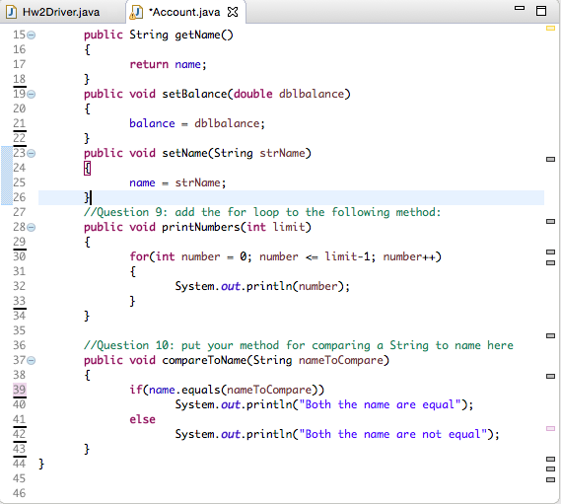Collapse the printNumbers method at line 28
Screen dimensions: 561x504
pyautogui.click(x=32, y=227)
